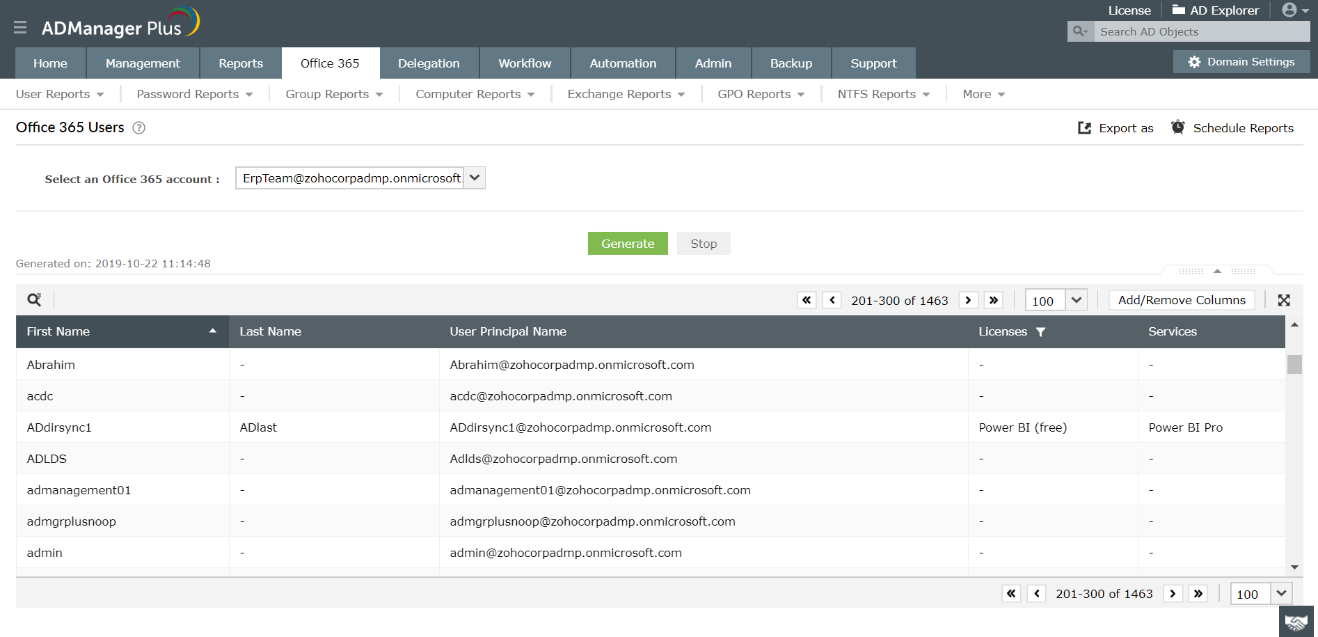
Task: Expand the Exchange Reports menu
Action: click(626, 94)
